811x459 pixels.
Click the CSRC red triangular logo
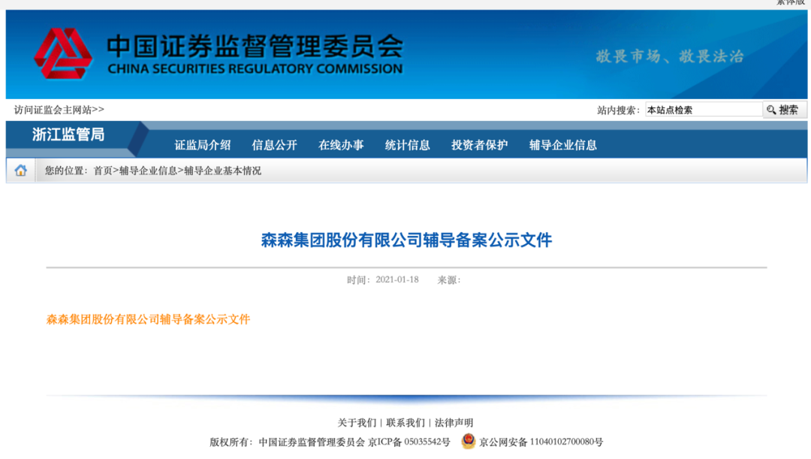(63, 53)
